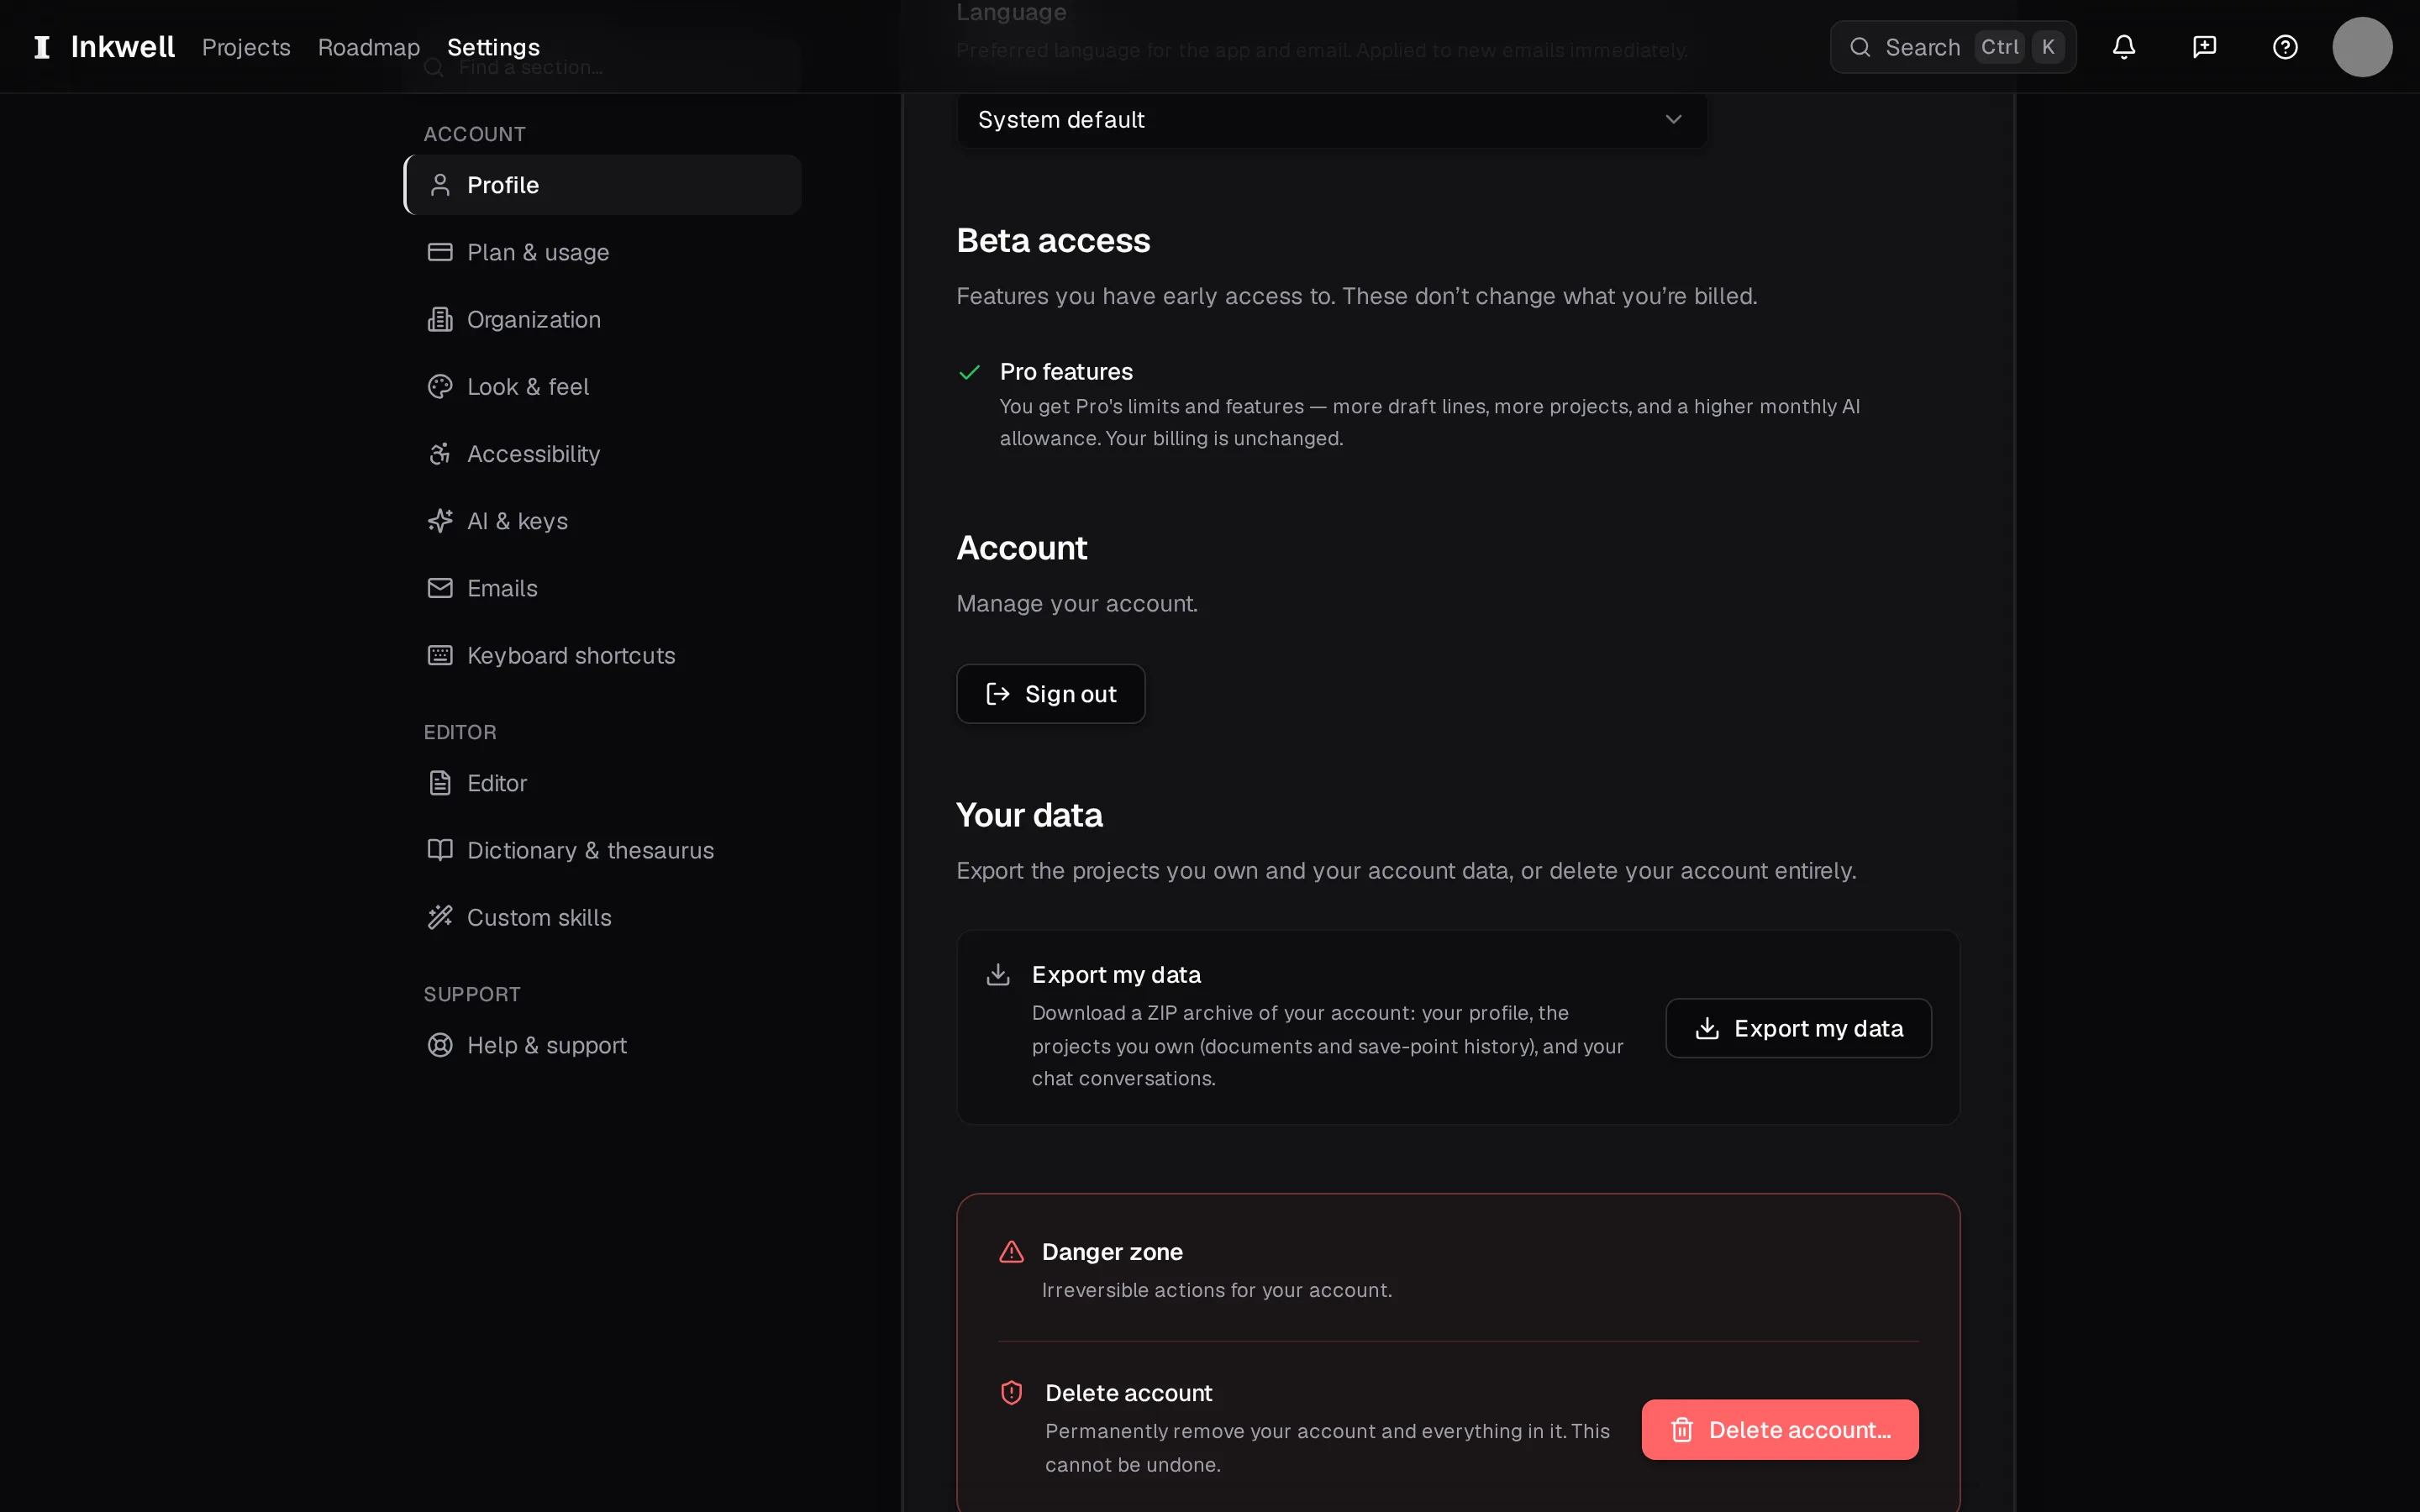Viewport: 2420px width, 1512px height.
Task: Click the red Delete account… button
Action: click(1779, 1430)
